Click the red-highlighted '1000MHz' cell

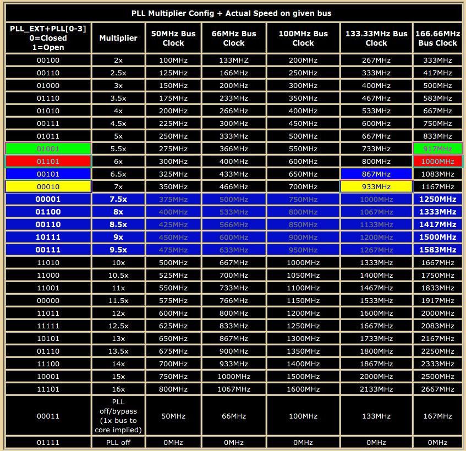437,162
